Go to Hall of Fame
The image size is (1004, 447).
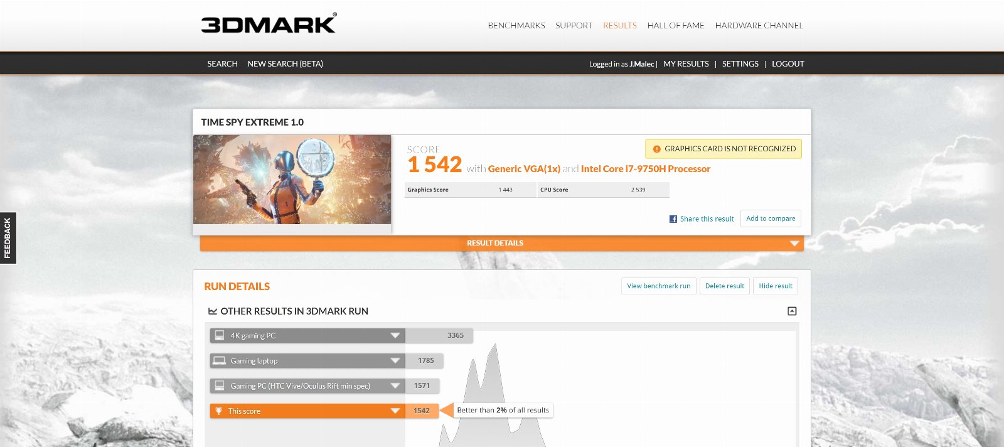[676, 26]
